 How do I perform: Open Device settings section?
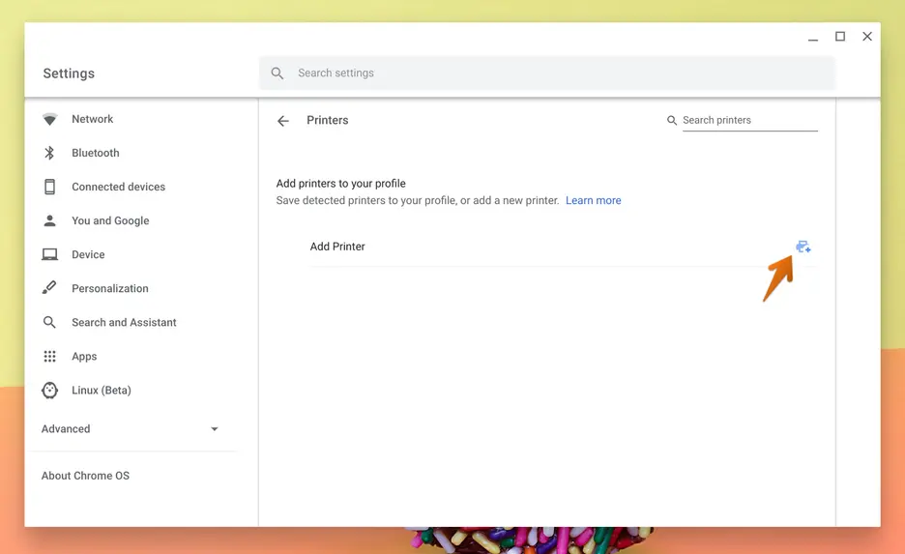pyautogui.click(x=88, y=254)
